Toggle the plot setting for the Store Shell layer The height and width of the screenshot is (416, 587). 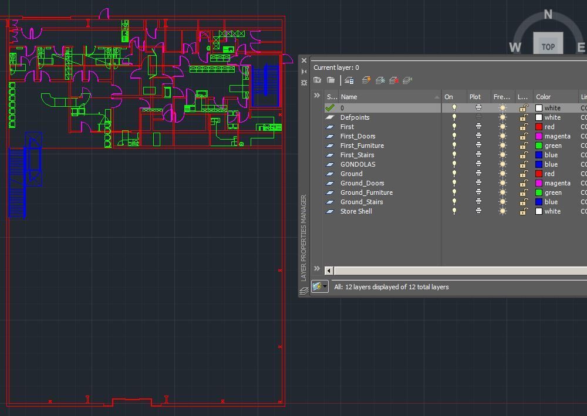tap(478, 211)
